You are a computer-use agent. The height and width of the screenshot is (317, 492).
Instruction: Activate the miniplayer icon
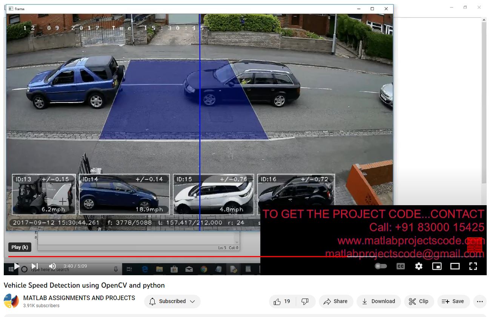click(437, 266)
